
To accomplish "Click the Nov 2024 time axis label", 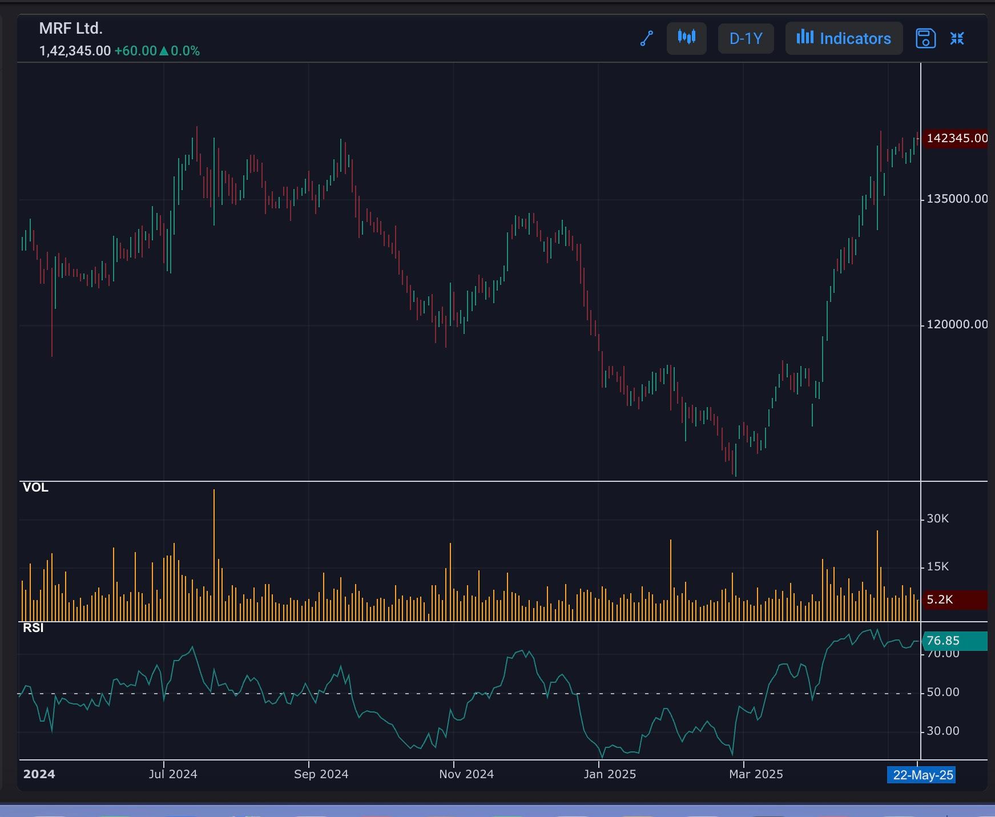I will [466, 774].
